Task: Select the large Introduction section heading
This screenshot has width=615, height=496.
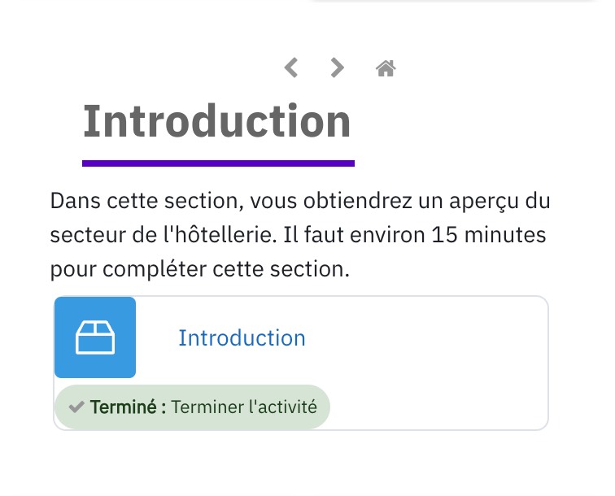Action: point(217,121)
